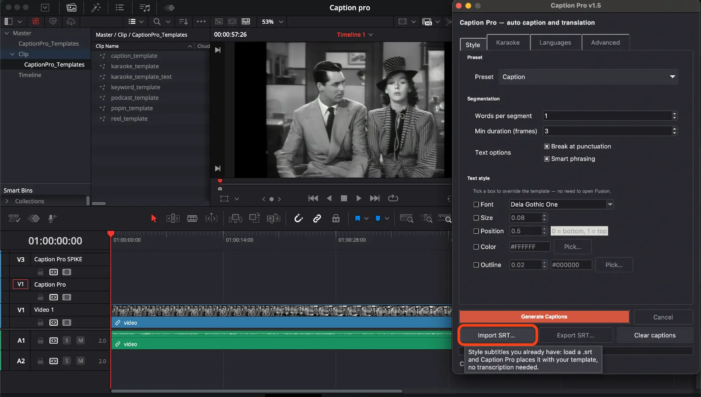Enable the Color override checkbox

(476, 247)
